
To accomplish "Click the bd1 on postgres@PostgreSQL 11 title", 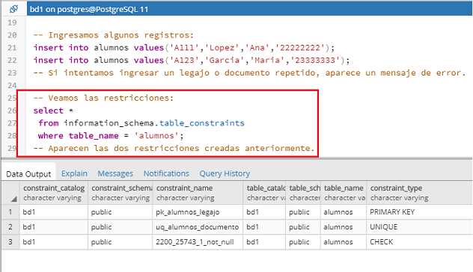I will (89, 9).
